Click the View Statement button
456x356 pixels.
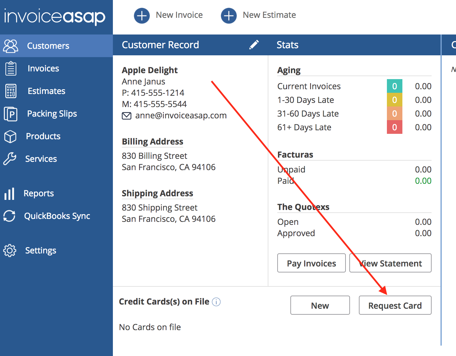pos(390,263)
